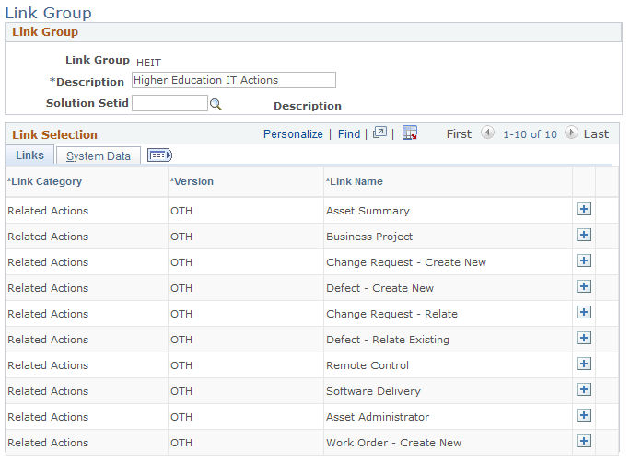Screen dimensions: 630x462
Task: Add row after Defect - Relate Existing
Action: [584, 338]
